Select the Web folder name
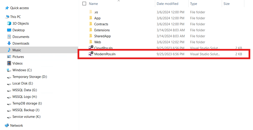Image resolution: width=253 pixels, height=130 pixels. coord(98,42)
